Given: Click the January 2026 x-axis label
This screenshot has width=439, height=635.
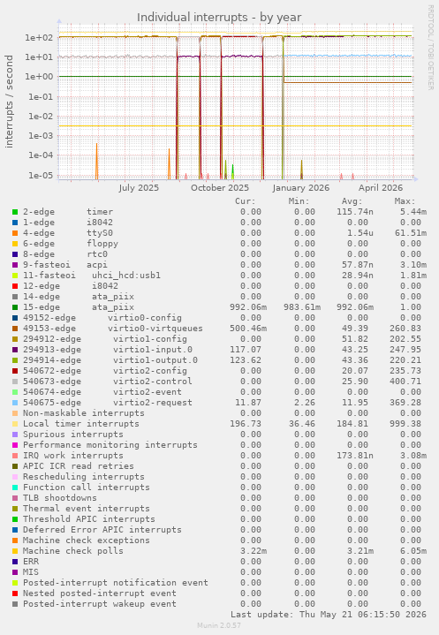Looking at the screenshot, I should click(301, 188).
